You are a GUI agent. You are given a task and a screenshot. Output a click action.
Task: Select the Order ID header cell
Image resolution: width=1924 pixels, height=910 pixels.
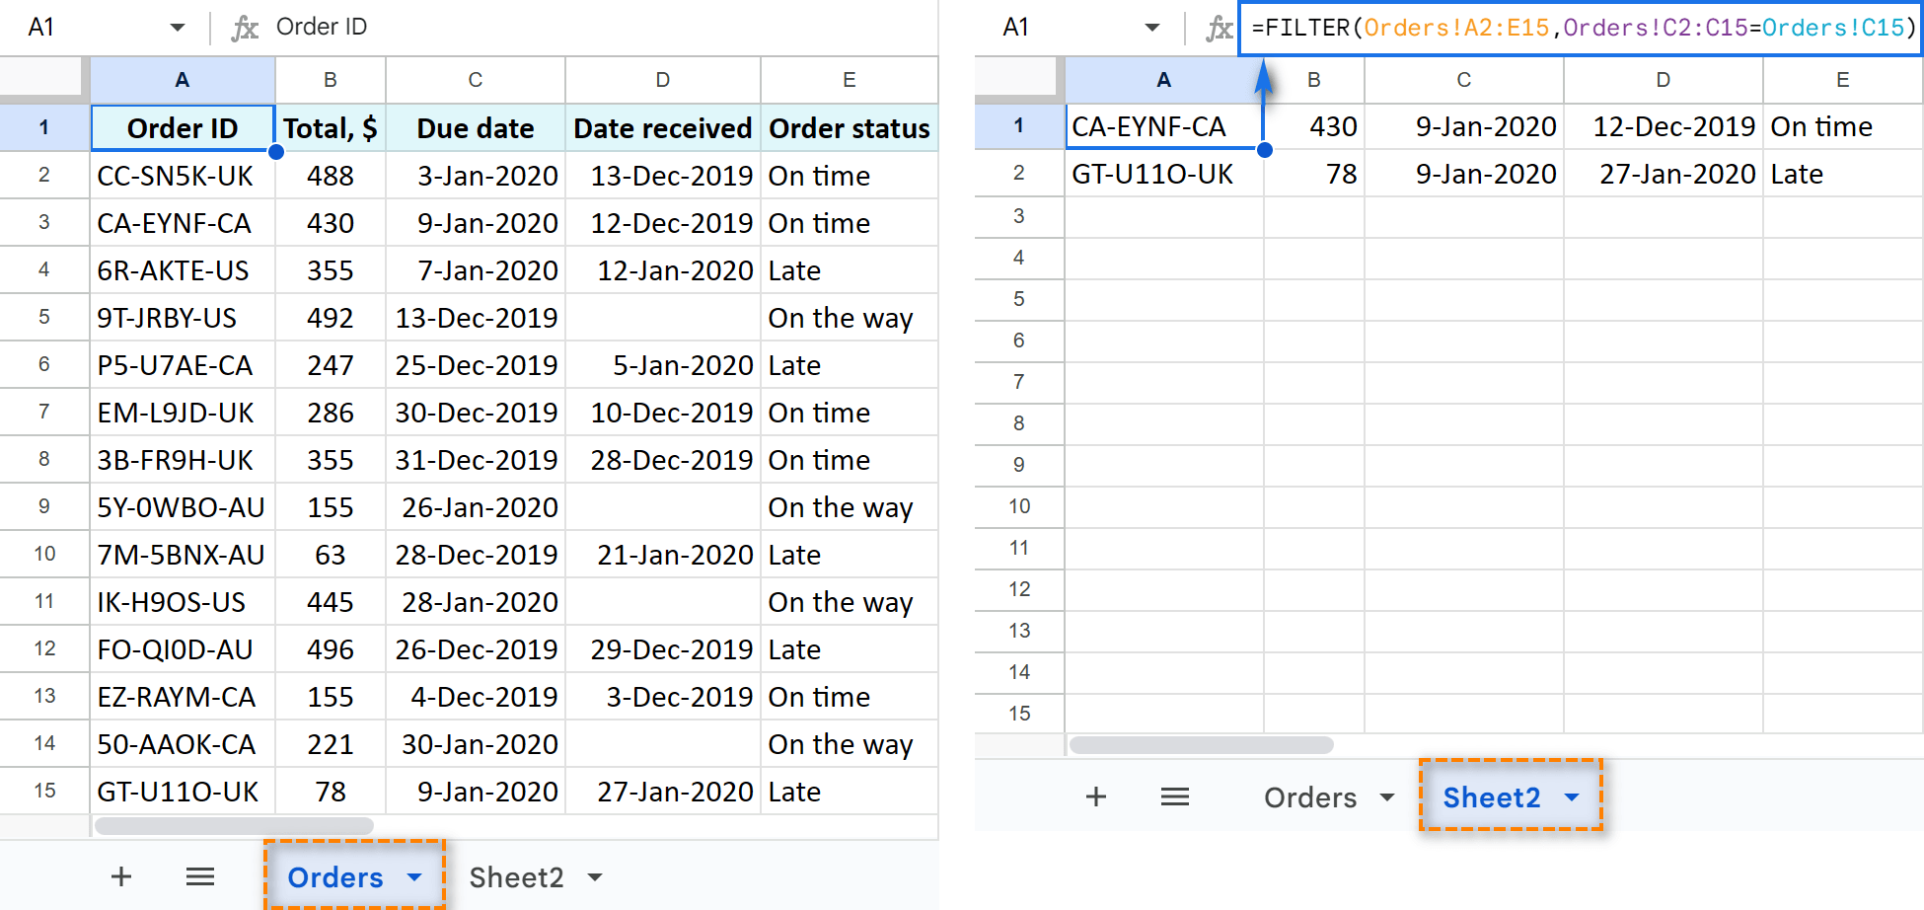[x=183, y=127]
